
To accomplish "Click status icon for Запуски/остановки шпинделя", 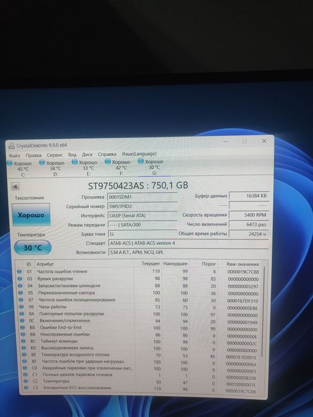I will coord(20,286).
